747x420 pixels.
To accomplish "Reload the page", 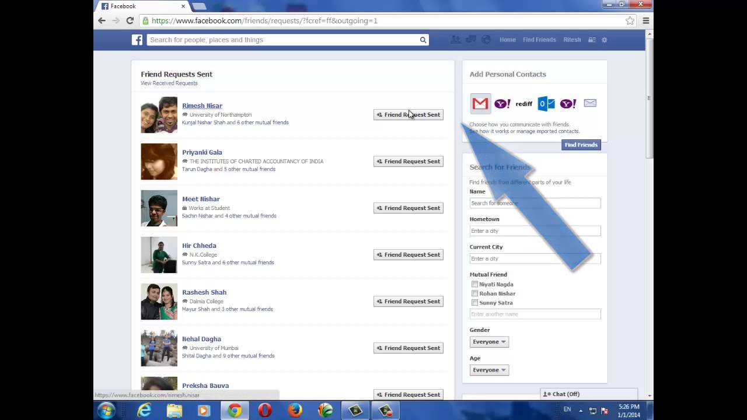I will click(x=130, y=20).
